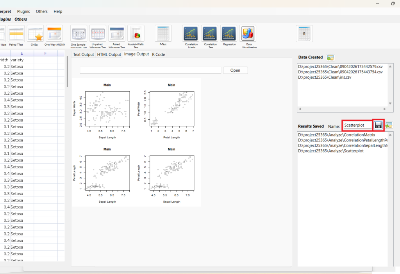
Task: Select the ChiSq test icon
Action: (35, 34)
